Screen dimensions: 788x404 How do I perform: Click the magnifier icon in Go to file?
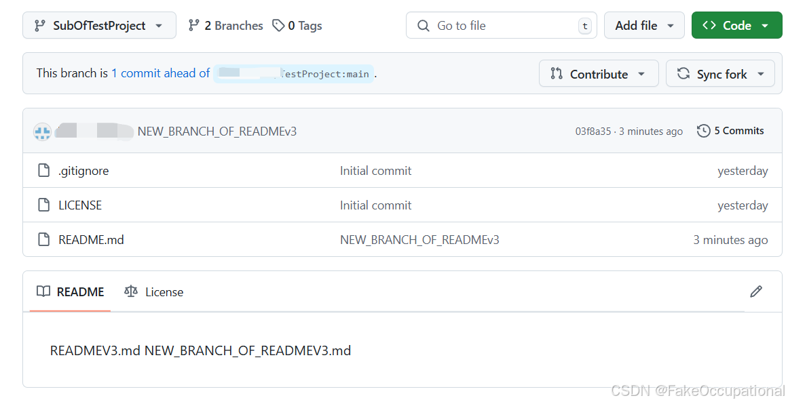coord(424,26)
